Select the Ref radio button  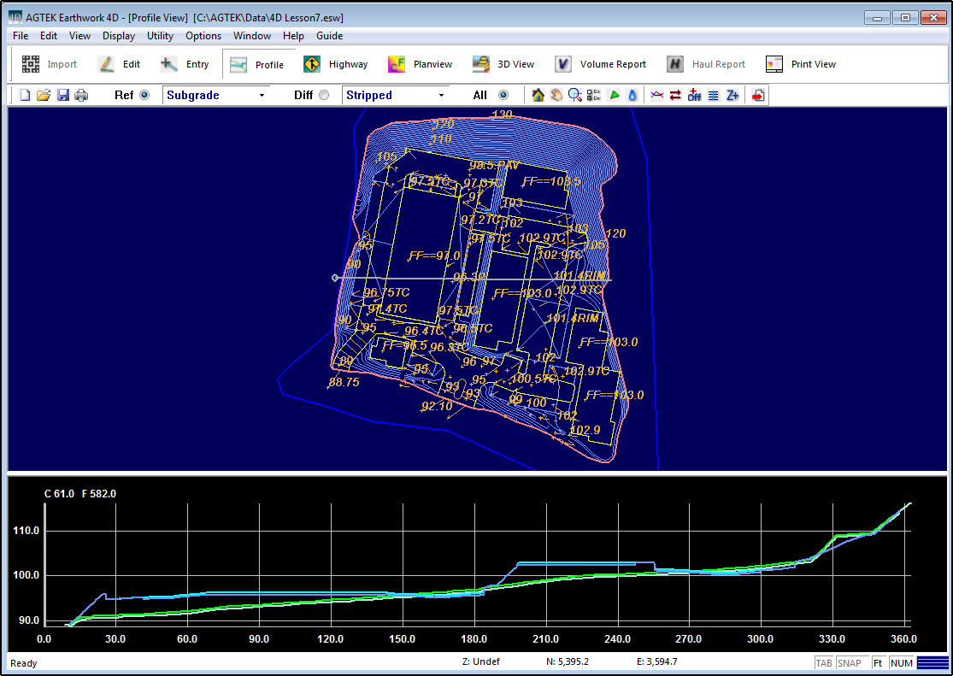[x=144, y=96]
